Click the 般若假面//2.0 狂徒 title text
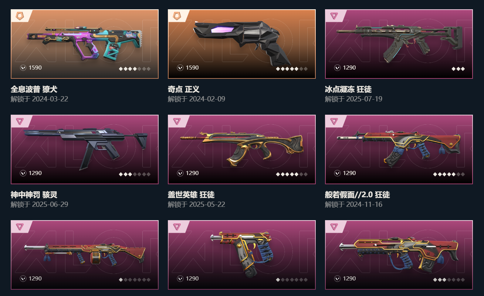The height and width of the screenshot is (296, 484). tap(357, 195)
